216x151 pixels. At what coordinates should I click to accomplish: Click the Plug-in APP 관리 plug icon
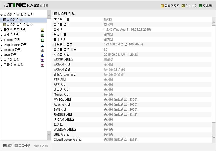pos(42,45)
